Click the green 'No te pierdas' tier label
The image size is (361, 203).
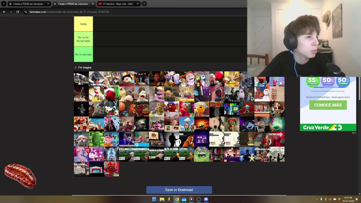click(x=83, y=54)
